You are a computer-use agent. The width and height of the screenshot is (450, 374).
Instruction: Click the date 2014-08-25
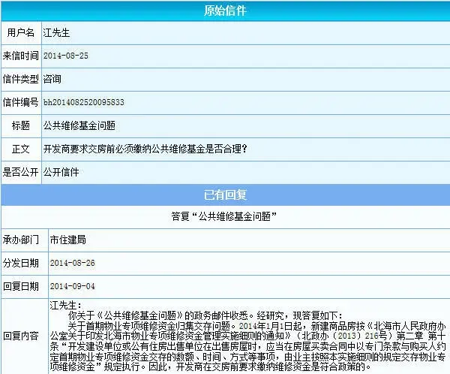click(x=66, y=56)
